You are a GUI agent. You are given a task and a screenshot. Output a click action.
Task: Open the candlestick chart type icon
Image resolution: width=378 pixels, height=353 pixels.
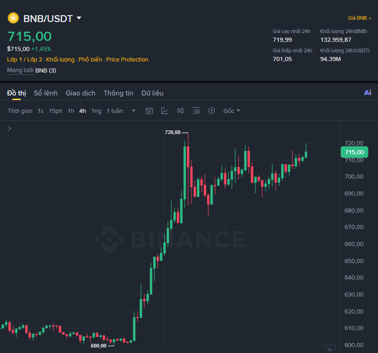point(181,111)
